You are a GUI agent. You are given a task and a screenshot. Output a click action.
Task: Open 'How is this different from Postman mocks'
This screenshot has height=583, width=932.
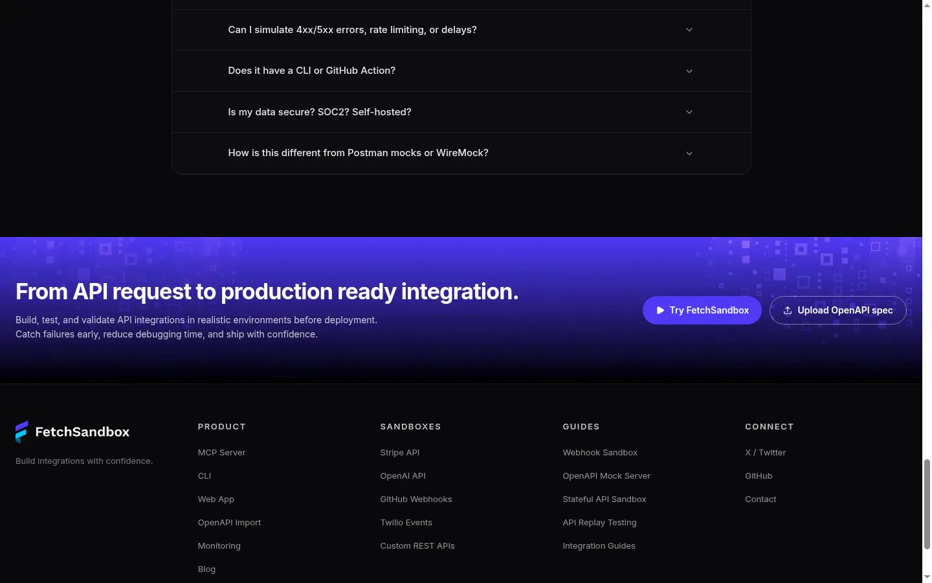click(461, 153)
